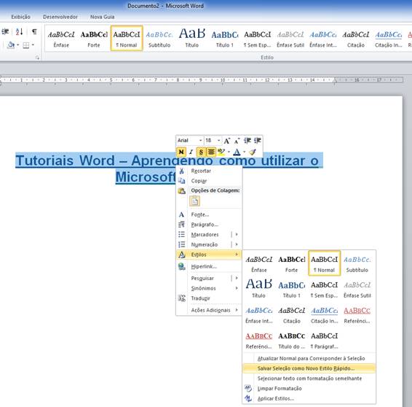Select ¶ Parágraf... style in styles submenu

[x=324, y=340]
